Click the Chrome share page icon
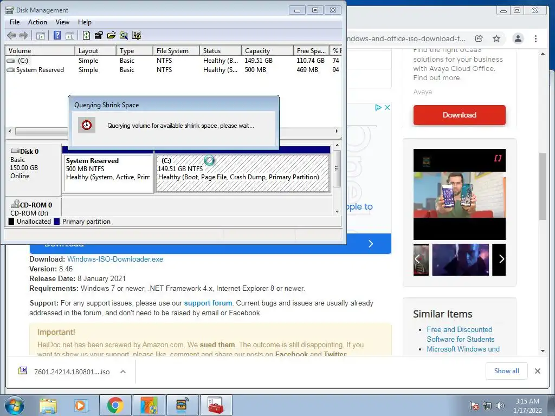555x416 pixels. [479, 38]
